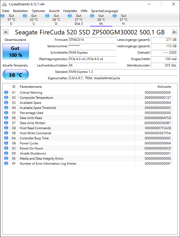180x237 pixels.
Task: Click the Übertragungsmodus PCIe 4.0 x4 field
Action: point(92,59)
